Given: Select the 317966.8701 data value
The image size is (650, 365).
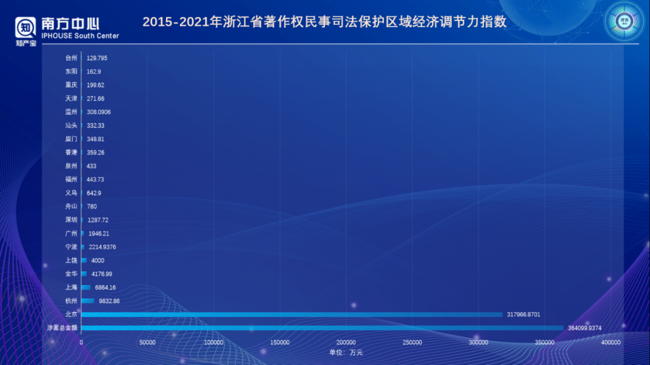Looking at the screenshot, I should 524,314.
